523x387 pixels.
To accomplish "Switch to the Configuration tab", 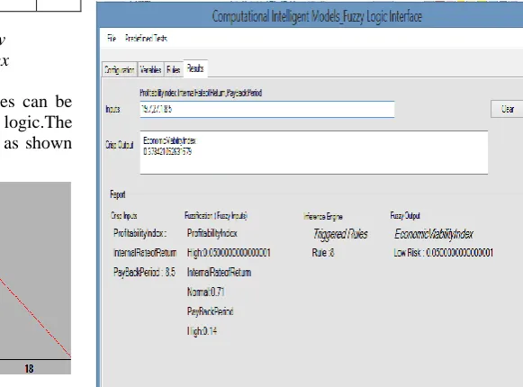I will point(120,69).
